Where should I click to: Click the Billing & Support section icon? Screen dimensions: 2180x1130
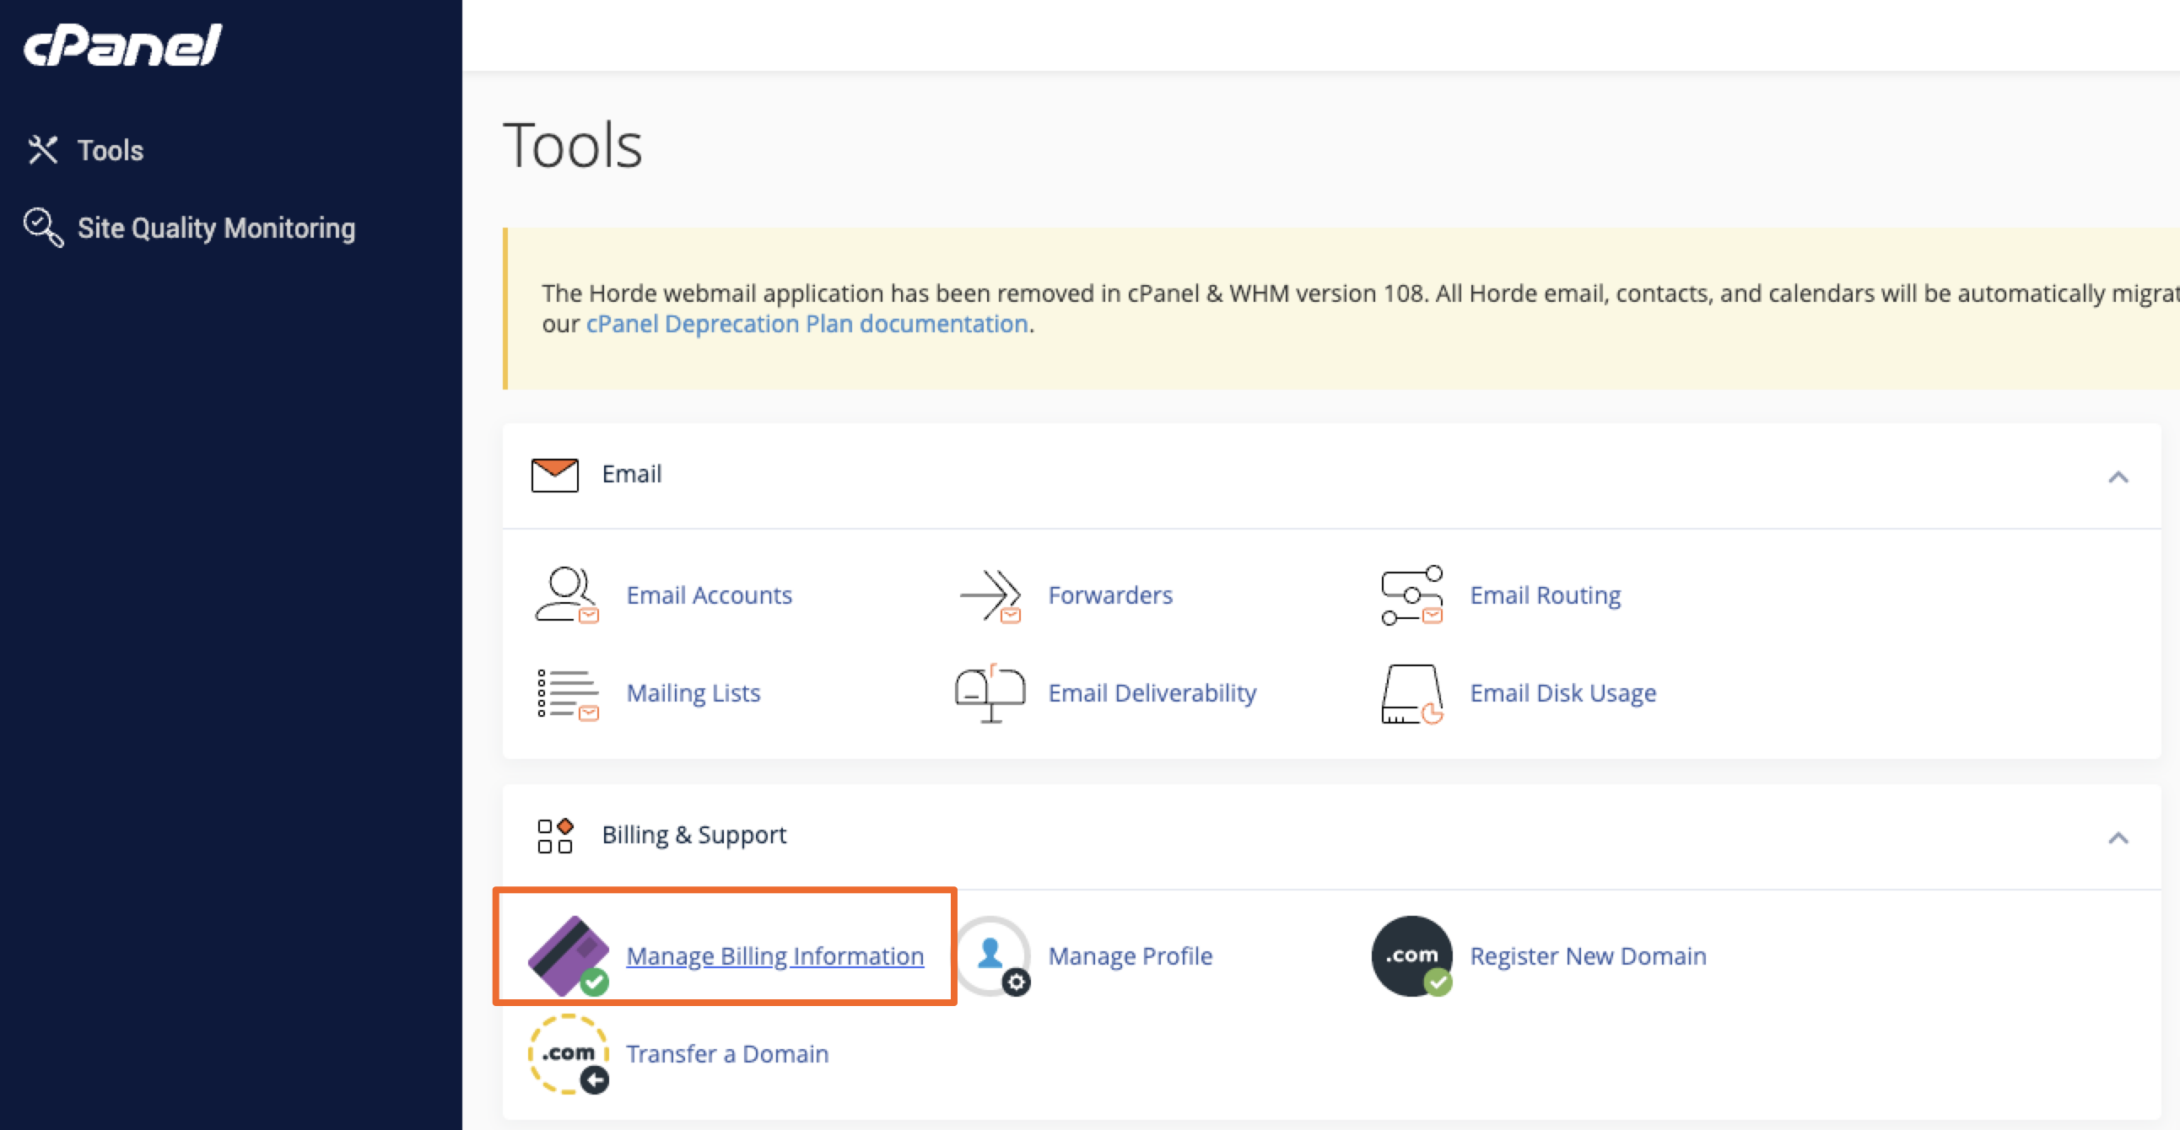click(x=555, y=836)
